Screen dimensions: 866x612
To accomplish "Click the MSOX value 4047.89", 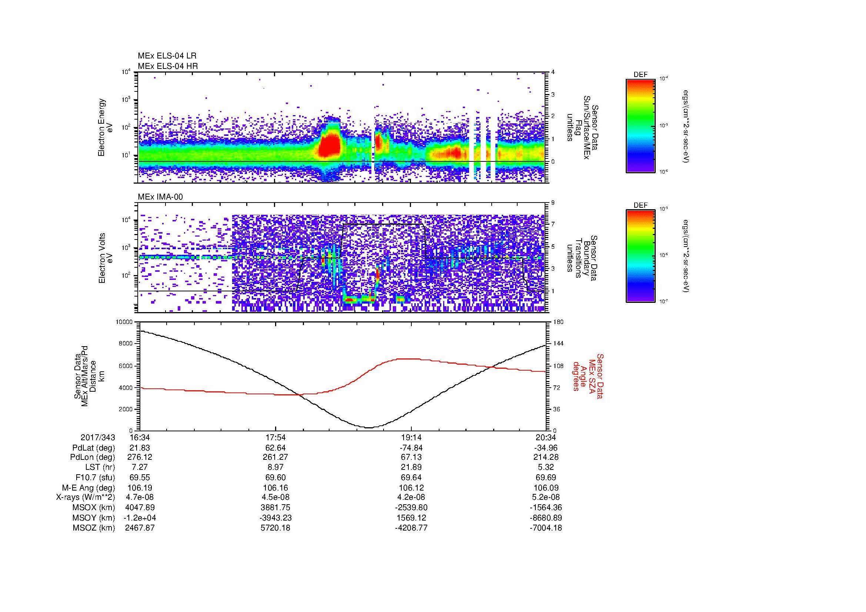I will point(140,508).
